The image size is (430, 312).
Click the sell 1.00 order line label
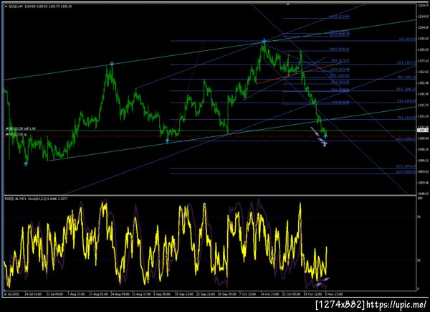(x=21, y=128)
